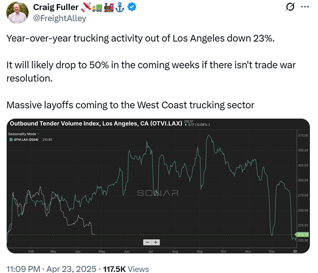Click the 117.5K Views count
Image resolution: width=318 pixels, height=273 pixels.
pos(126,269)
